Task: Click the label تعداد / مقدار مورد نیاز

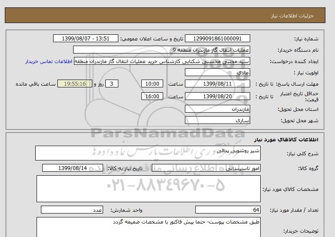Action: [294, 210]
